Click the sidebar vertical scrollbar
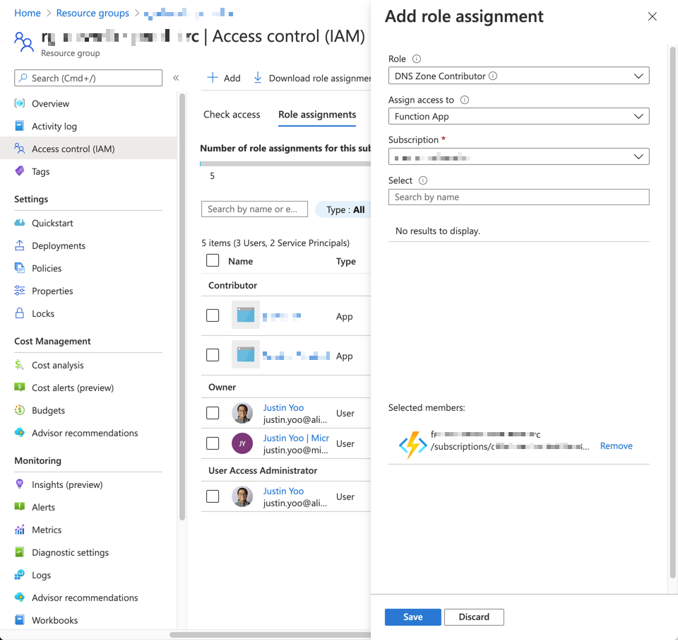This screenshot has height=640, width=678. coord(182,307)
